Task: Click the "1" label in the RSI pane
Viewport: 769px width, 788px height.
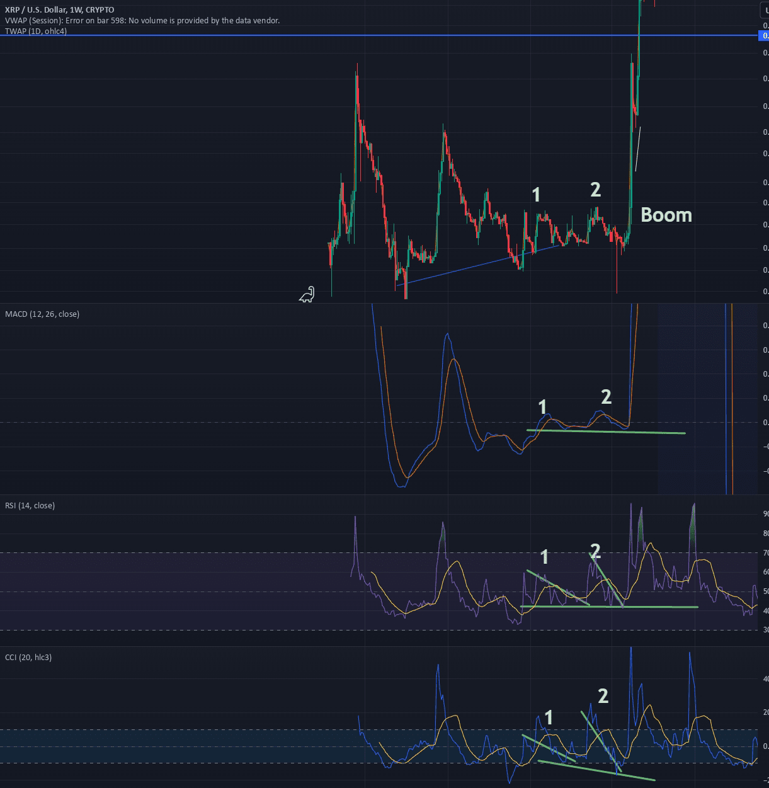Action: (545, 557)
